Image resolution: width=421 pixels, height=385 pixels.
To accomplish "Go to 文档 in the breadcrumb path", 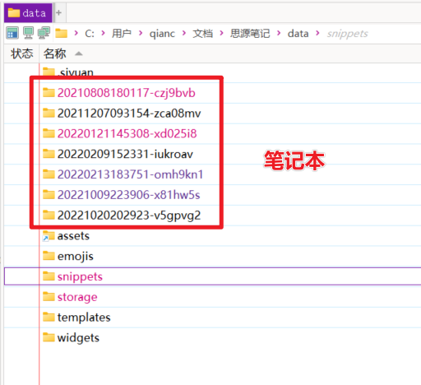I will point(202,34).
